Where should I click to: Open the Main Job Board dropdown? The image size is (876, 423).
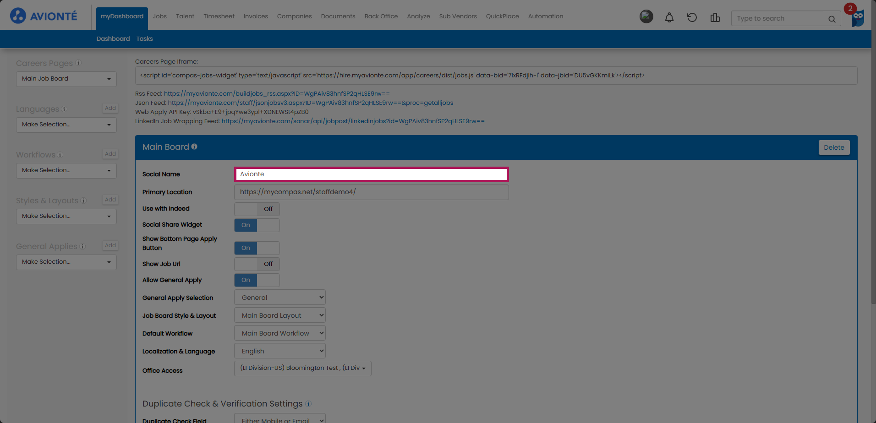[x=66, y=79]
